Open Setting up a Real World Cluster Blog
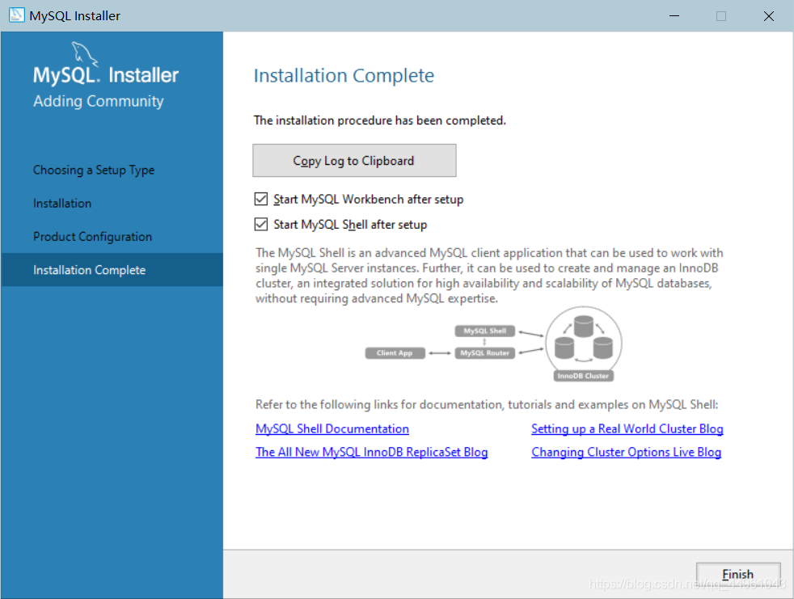Image resolution: width=794 pixels, height=599 pixels. click(x=627, y=429)
